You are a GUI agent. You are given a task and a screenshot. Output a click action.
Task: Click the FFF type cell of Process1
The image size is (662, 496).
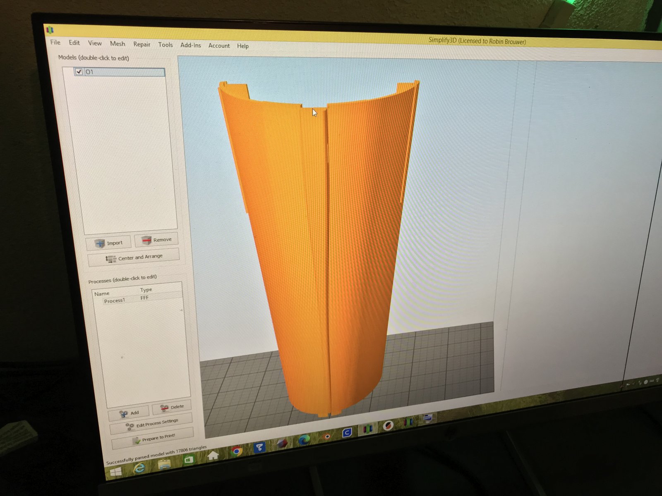144,298
